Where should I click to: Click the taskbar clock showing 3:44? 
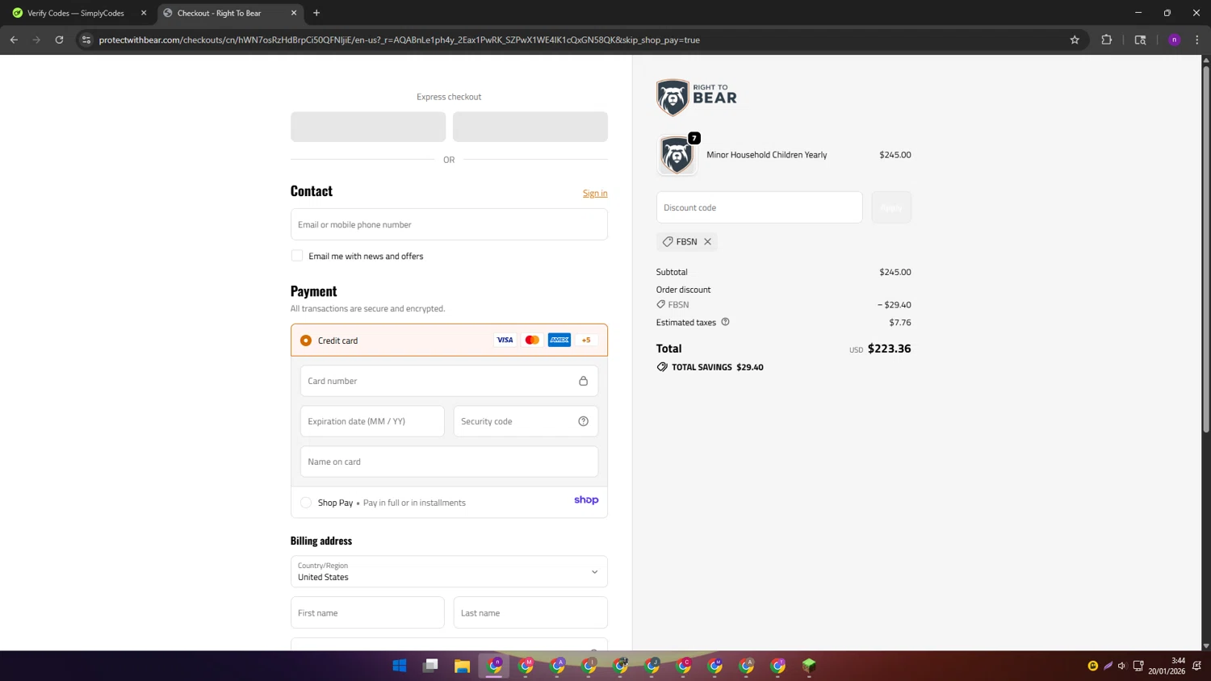point(1167,666)
